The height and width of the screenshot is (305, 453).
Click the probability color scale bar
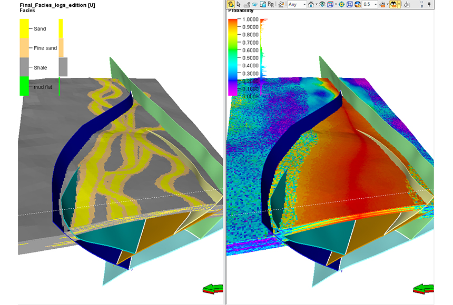click(x=232, y=57)
